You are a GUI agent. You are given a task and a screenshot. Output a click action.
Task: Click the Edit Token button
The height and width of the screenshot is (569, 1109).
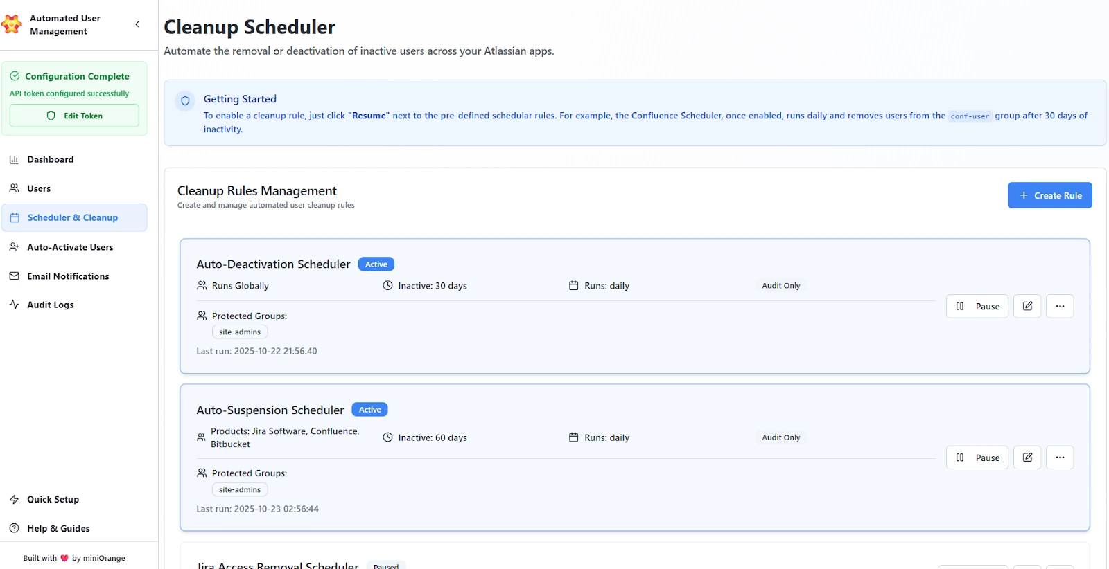pos(74,116)
